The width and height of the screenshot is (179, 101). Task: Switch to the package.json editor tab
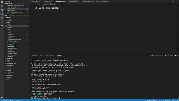coord(73,1)
